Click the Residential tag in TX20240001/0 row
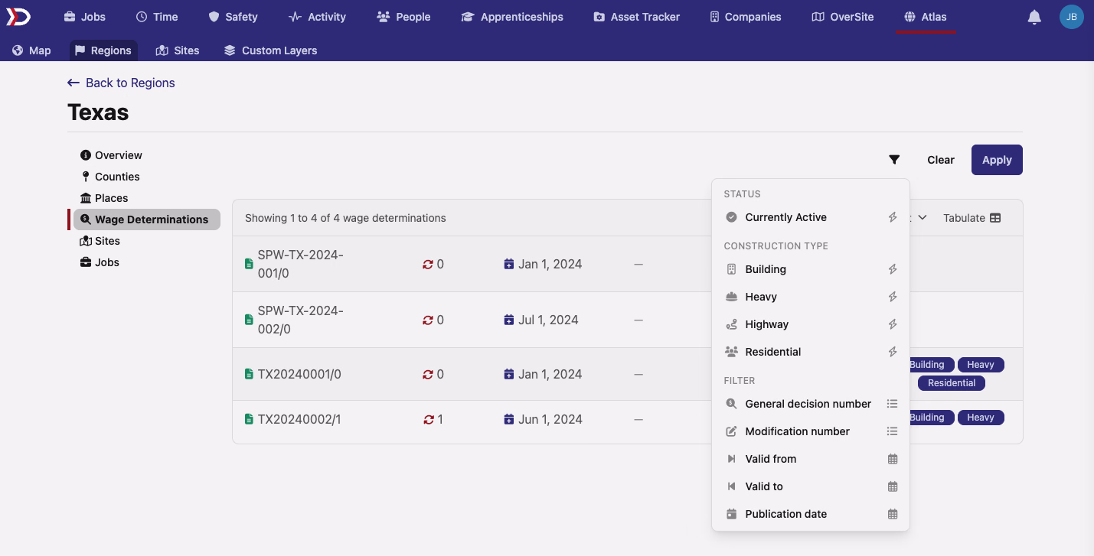Screen dimensions: 1094x556 coord(952,383)
